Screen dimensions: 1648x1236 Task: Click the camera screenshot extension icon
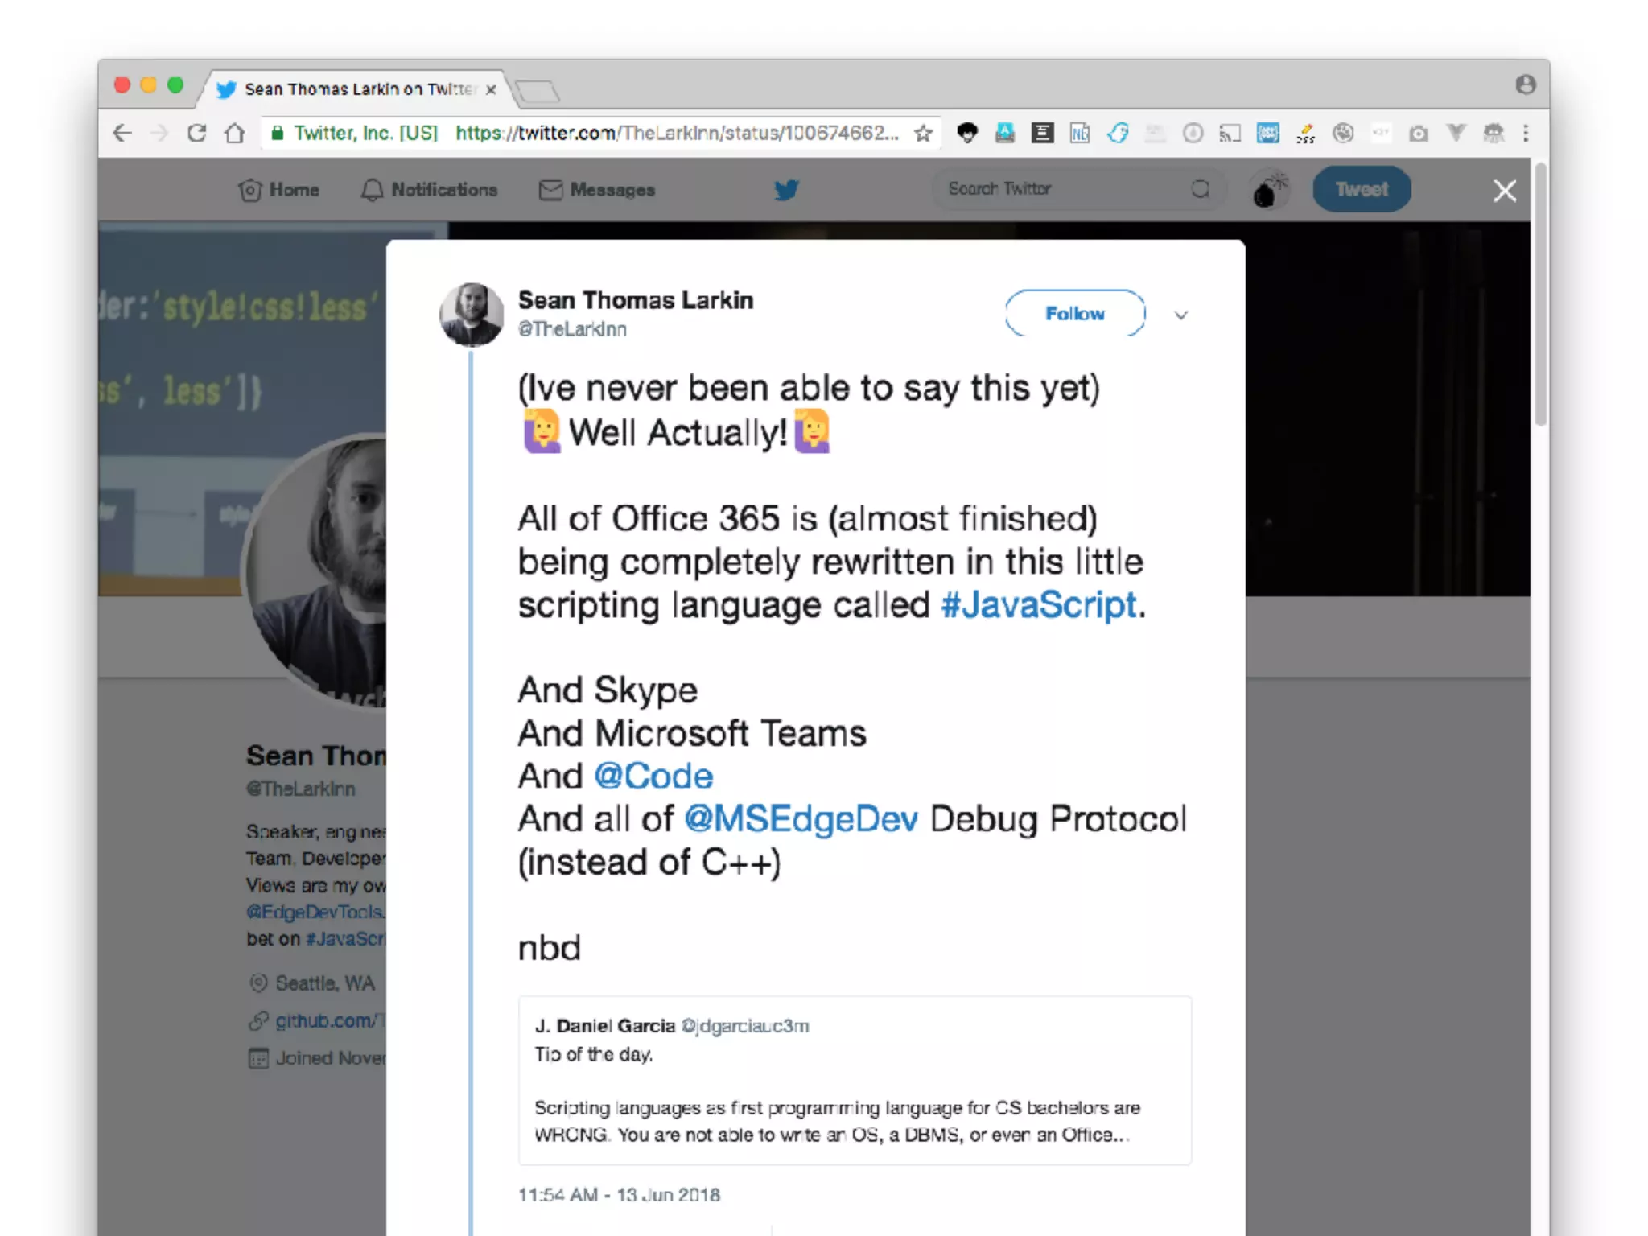tap(1419, 133)
